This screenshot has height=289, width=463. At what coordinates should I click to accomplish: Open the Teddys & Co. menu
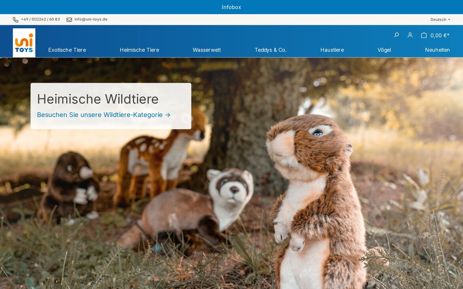tap(270, 50)
